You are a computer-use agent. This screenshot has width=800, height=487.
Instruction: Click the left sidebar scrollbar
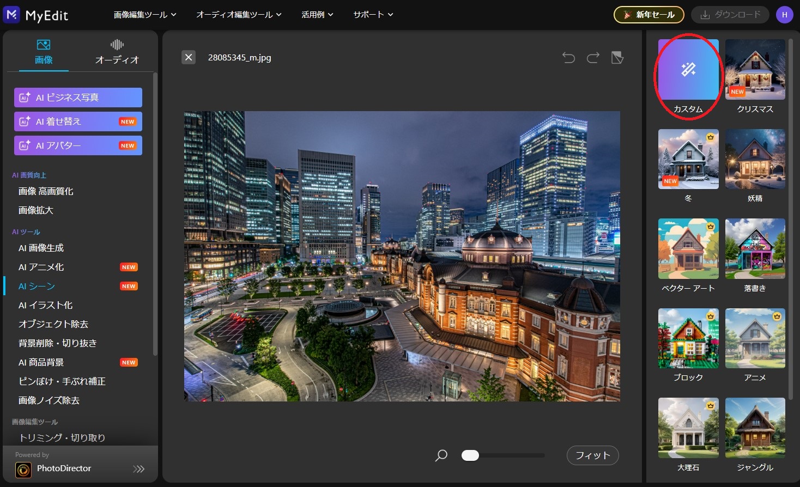[x=155, y=214]
